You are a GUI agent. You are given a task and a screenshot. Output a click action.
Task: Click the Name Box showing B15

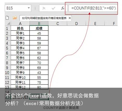(x=18, y=8)
